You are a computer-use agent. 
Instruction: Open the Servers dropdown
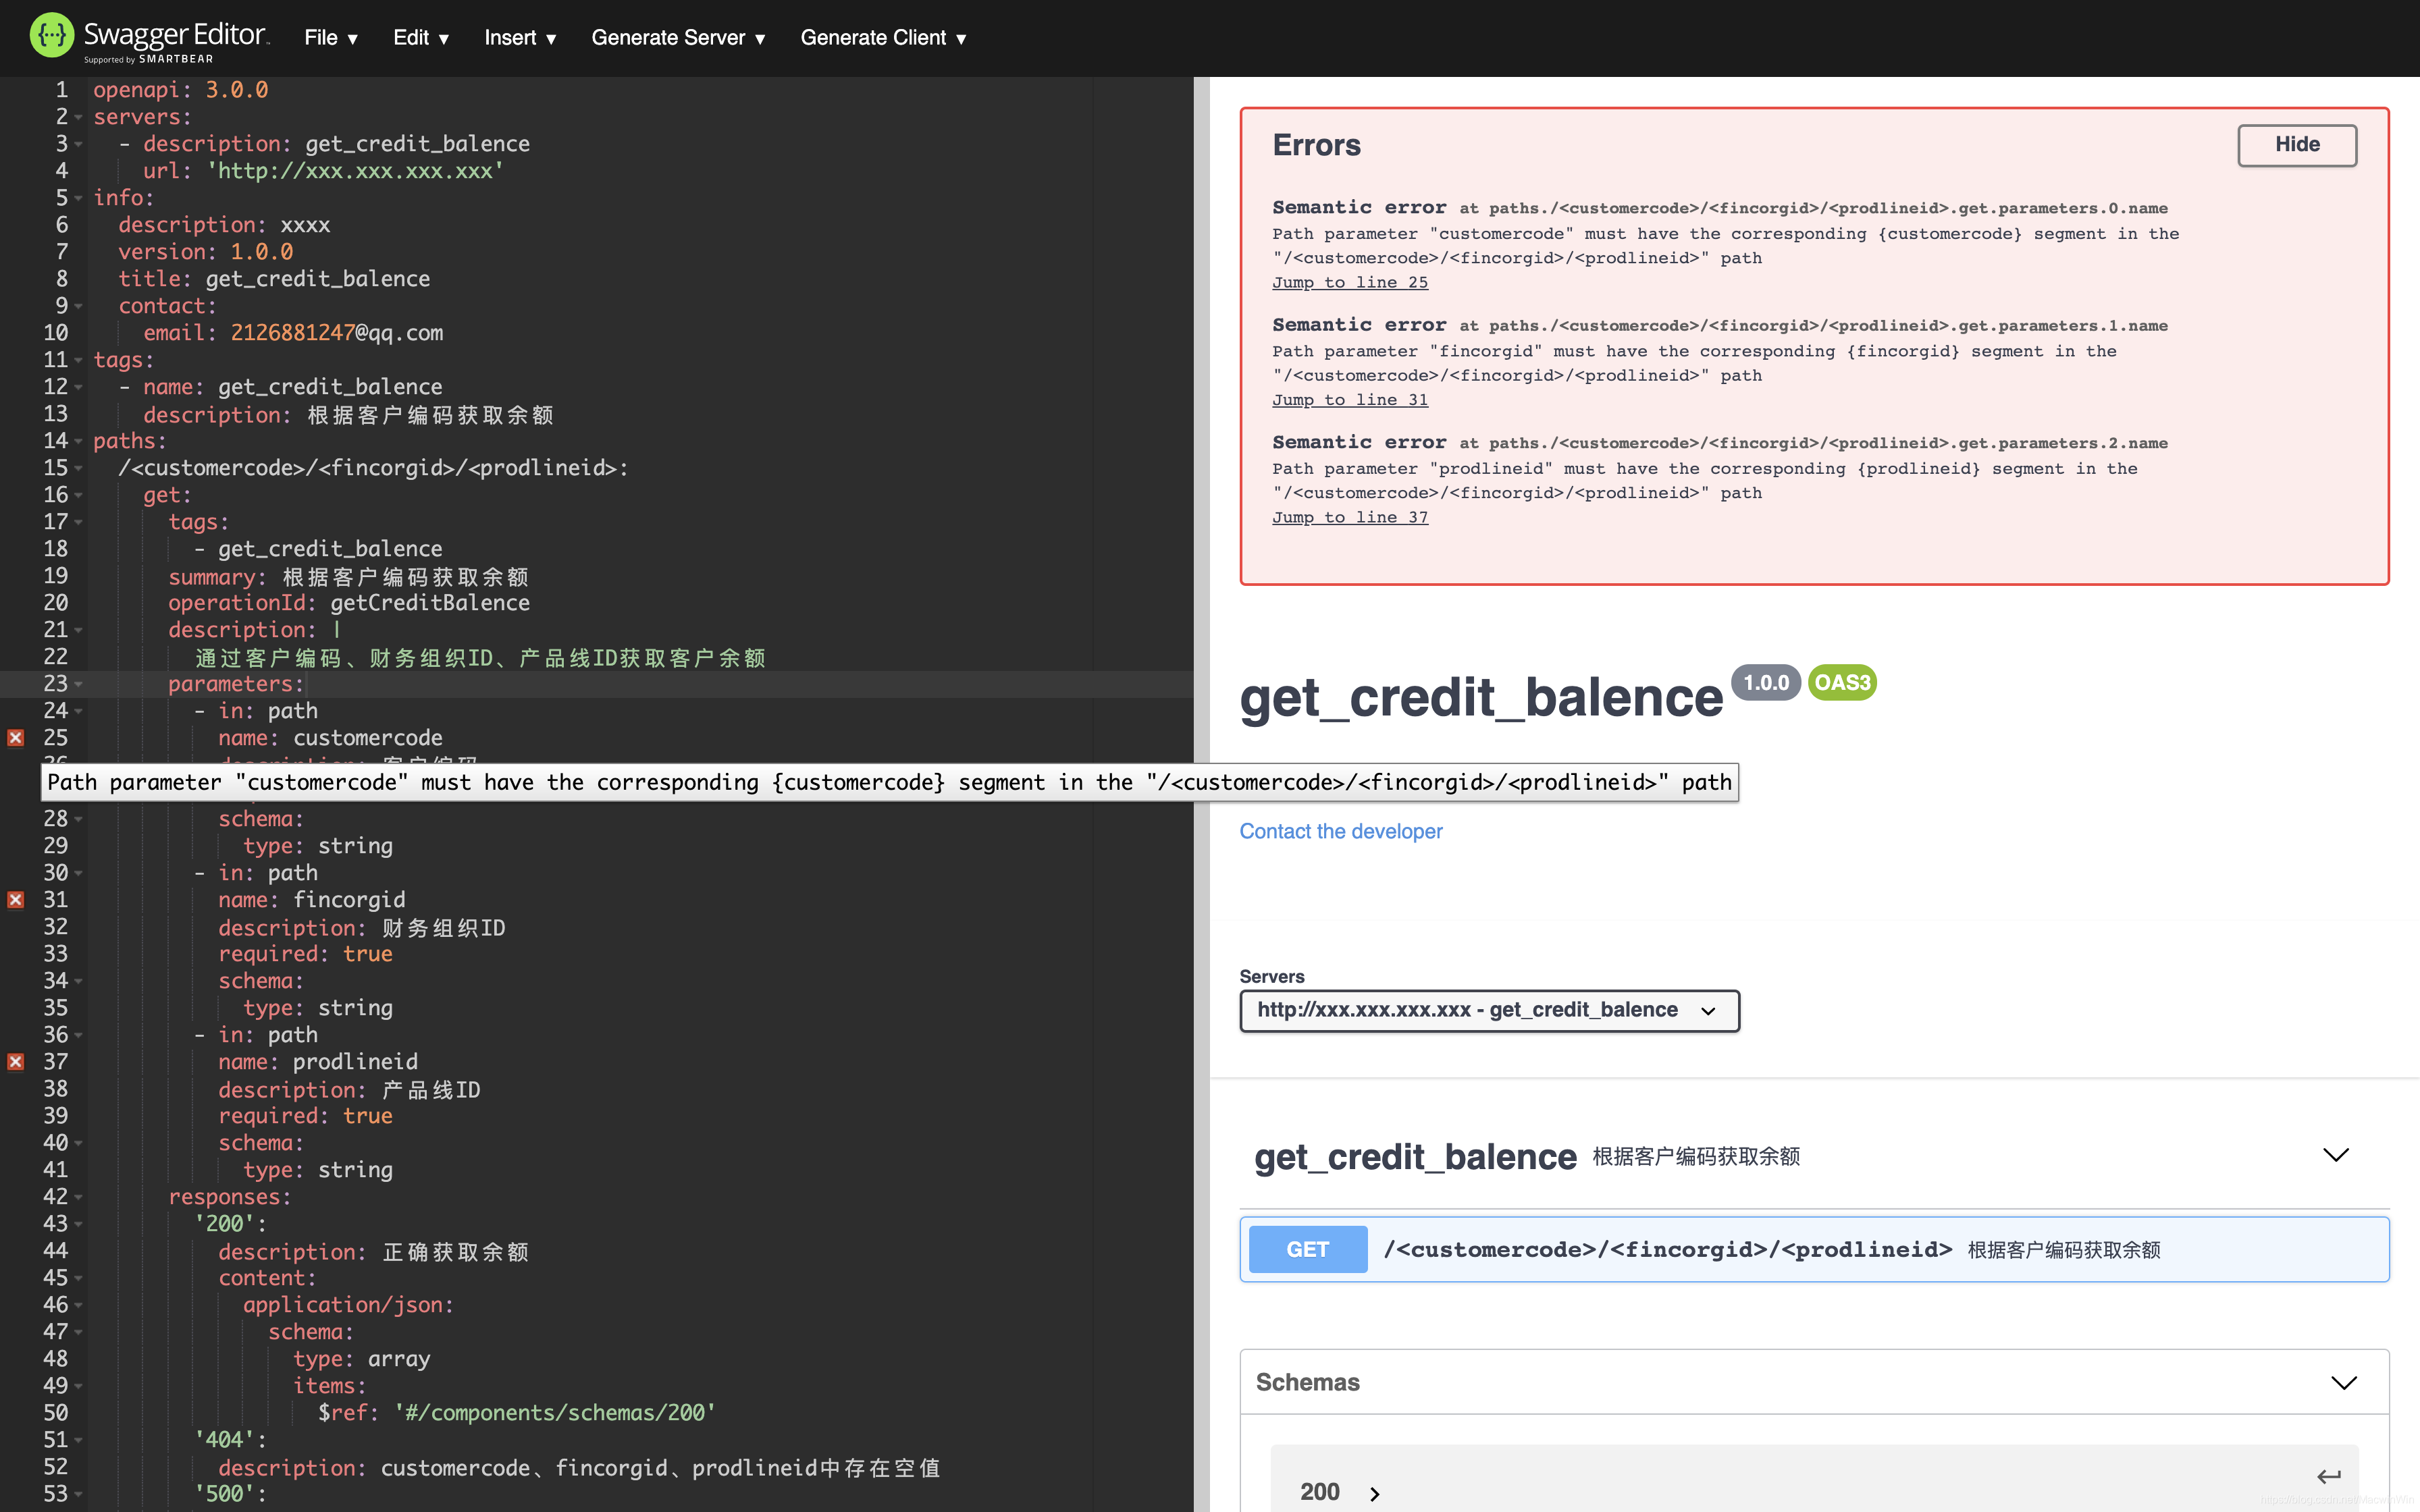pos(1489,1010)
